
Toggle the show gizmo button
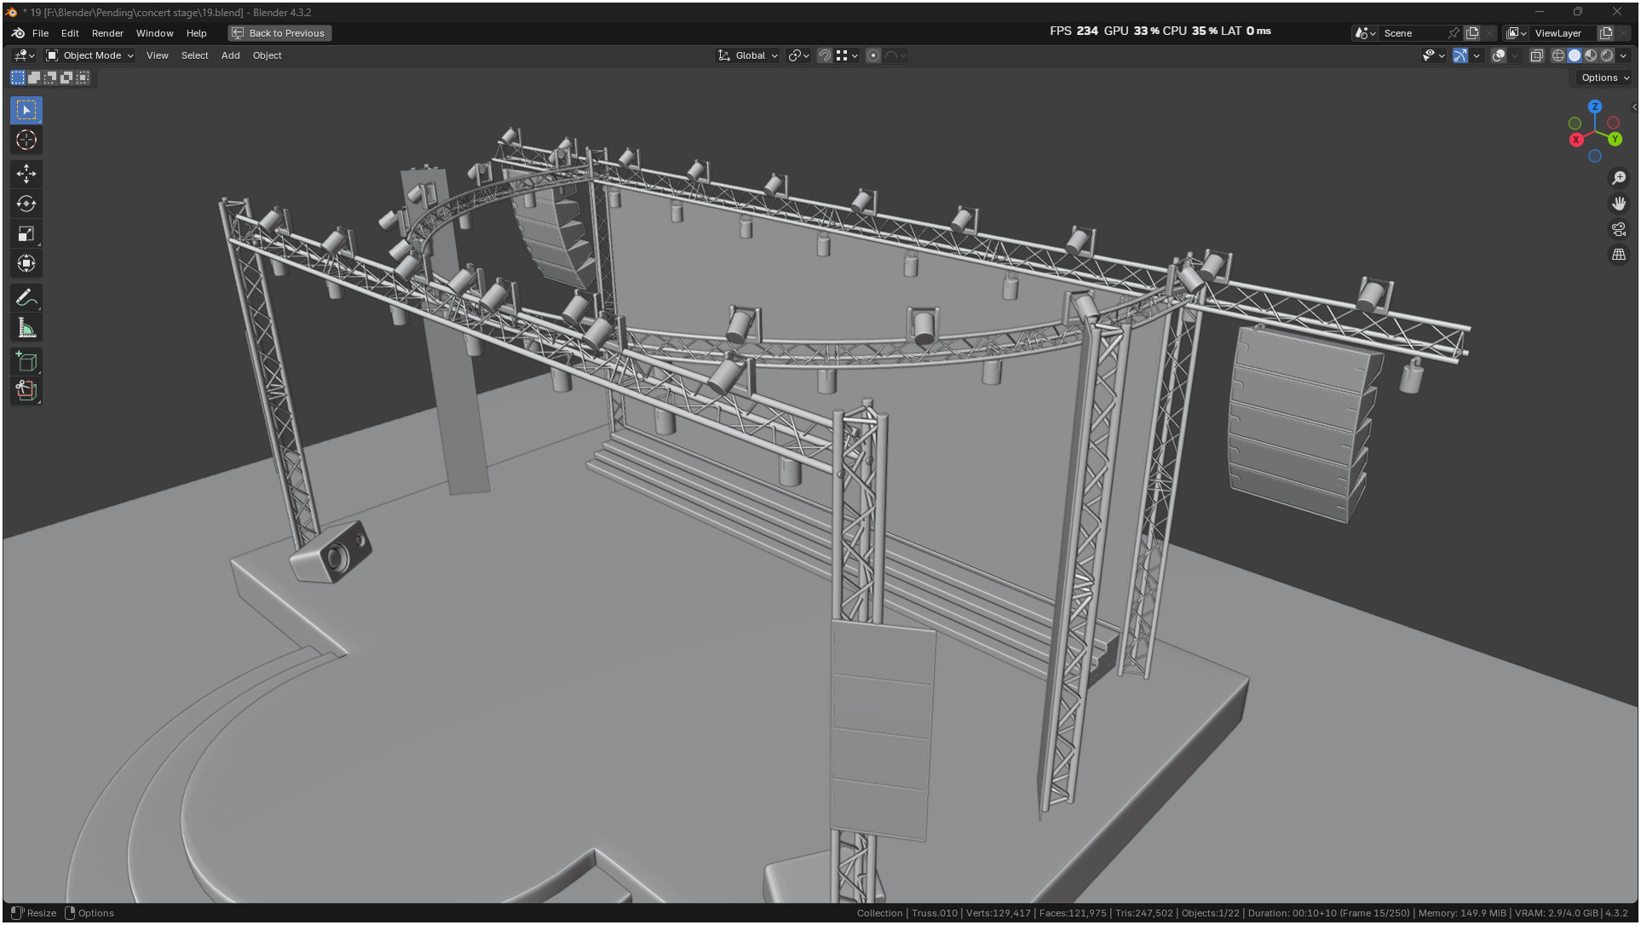pos(1460,55)
